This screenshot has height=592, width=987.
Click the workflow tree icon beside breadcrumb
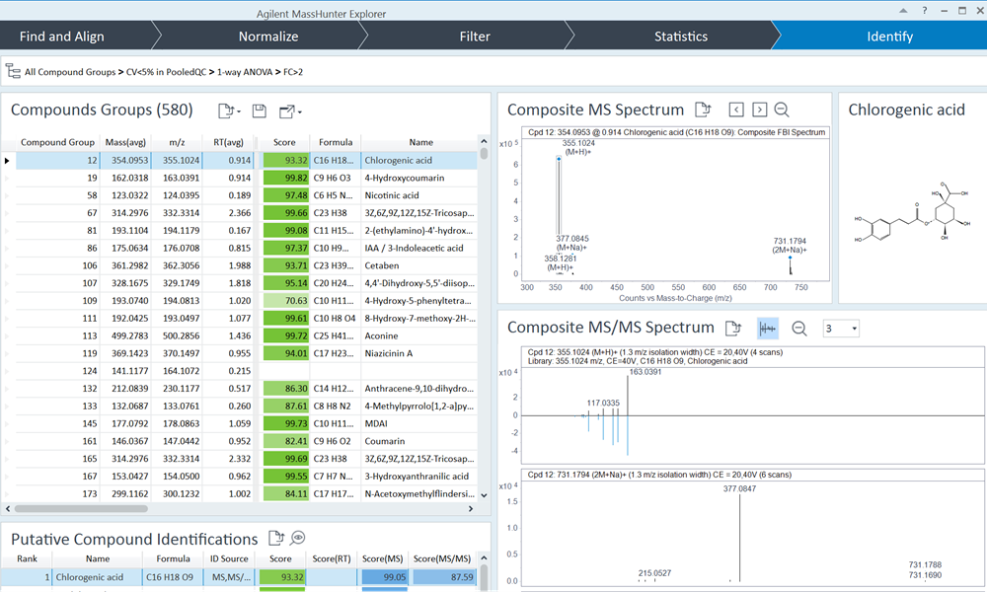point(13,72)
